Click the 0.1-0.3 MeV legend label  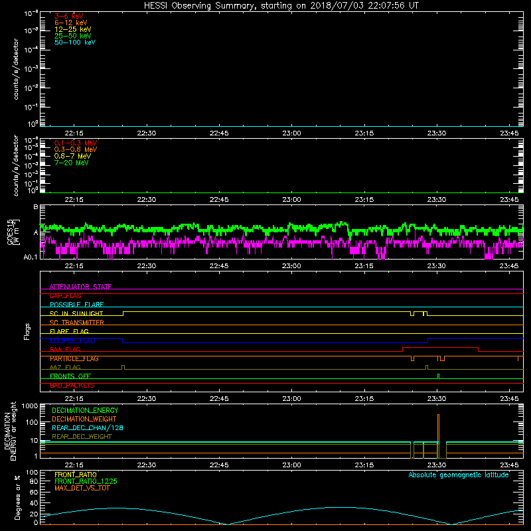coord(76,143)
